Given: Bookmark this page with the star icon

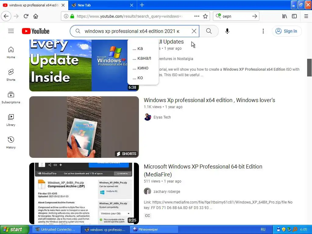Looking at the screenshot, I should coord(205,16).
